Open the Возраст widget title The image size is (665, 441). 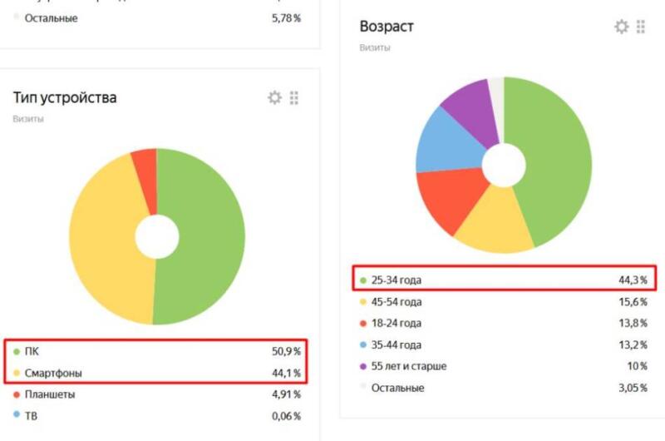[x=387, y=27]
